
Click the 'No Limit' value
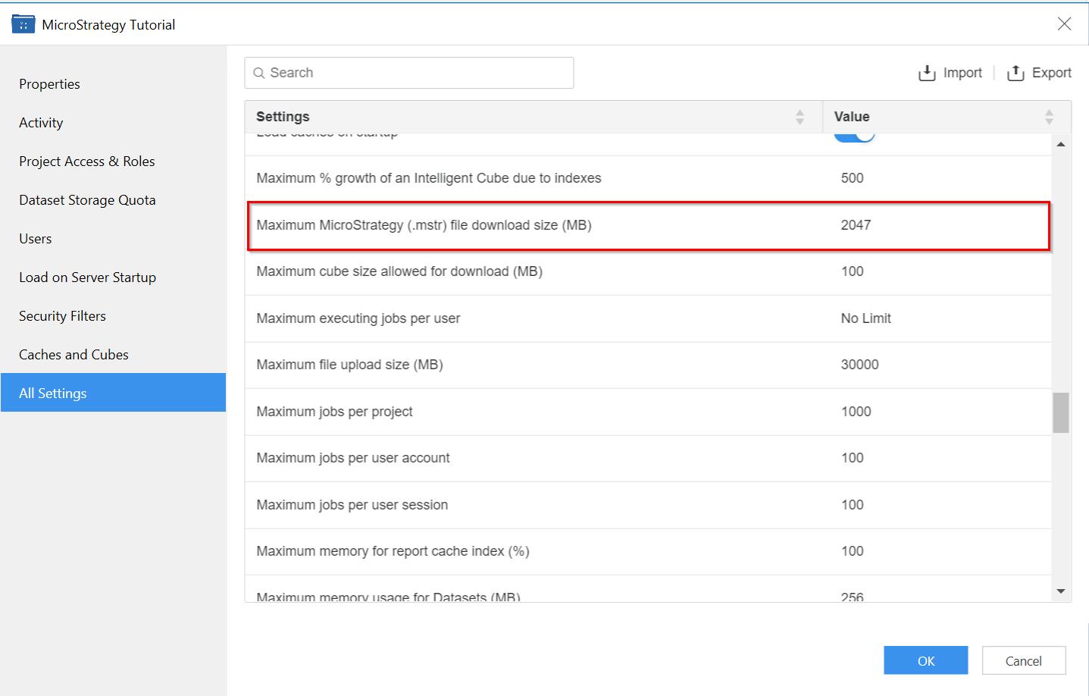[x=866, y=318]
